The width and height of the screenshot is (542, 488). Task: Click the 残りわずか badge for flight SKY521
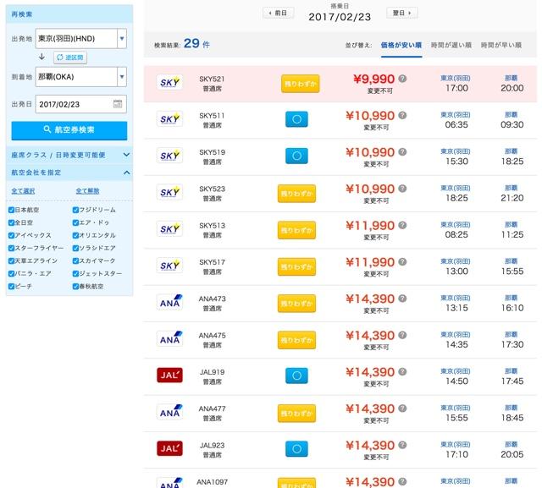pos(300,83)
